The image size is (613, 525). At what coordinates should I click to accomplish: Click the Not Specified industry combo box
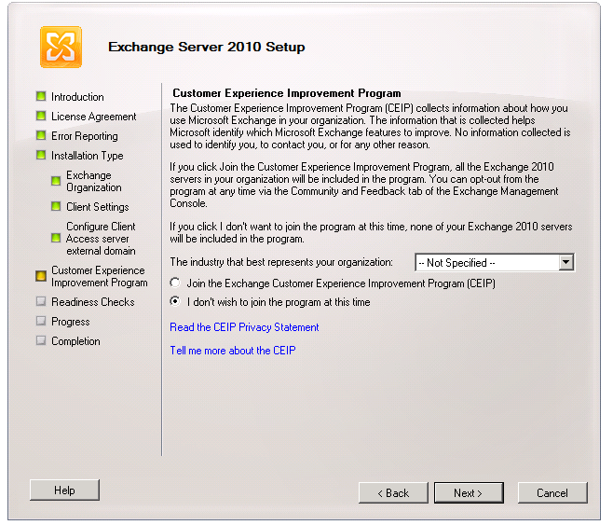click(495, 263)
